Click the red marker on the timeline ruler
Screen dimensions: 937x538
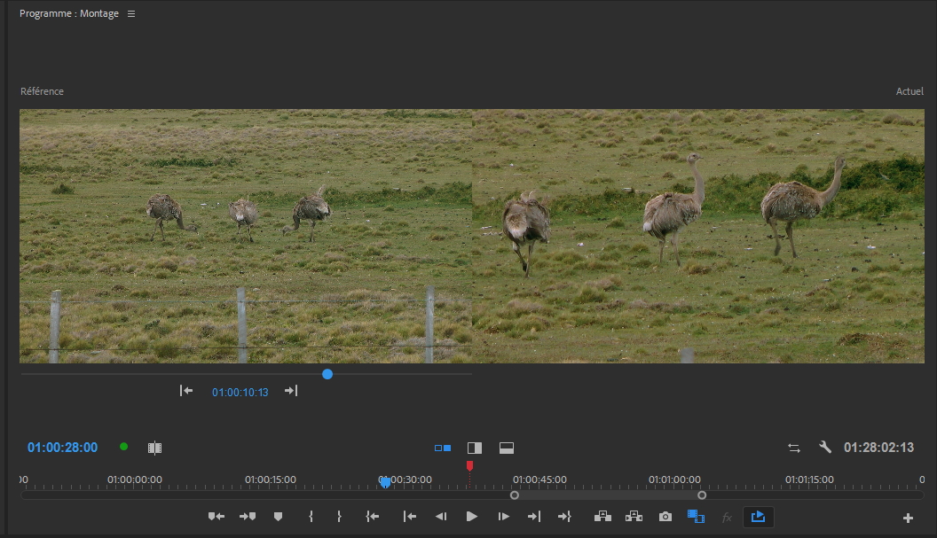469,465
